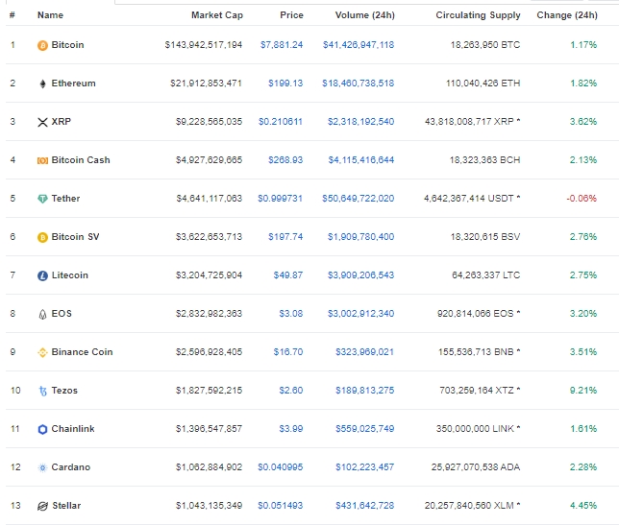Sort by Change (24h) column header
This screenshot has width=619, height=525.
[x=567, y=15]
